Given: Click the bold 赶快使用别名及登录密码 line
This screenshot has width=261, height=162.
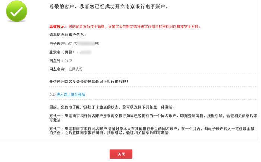Looking at the screenshot, I should pyautogui.click(x=89, y=81).
